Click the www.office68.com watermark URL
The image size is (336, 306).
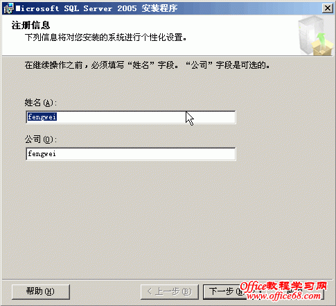coord(283,296)
